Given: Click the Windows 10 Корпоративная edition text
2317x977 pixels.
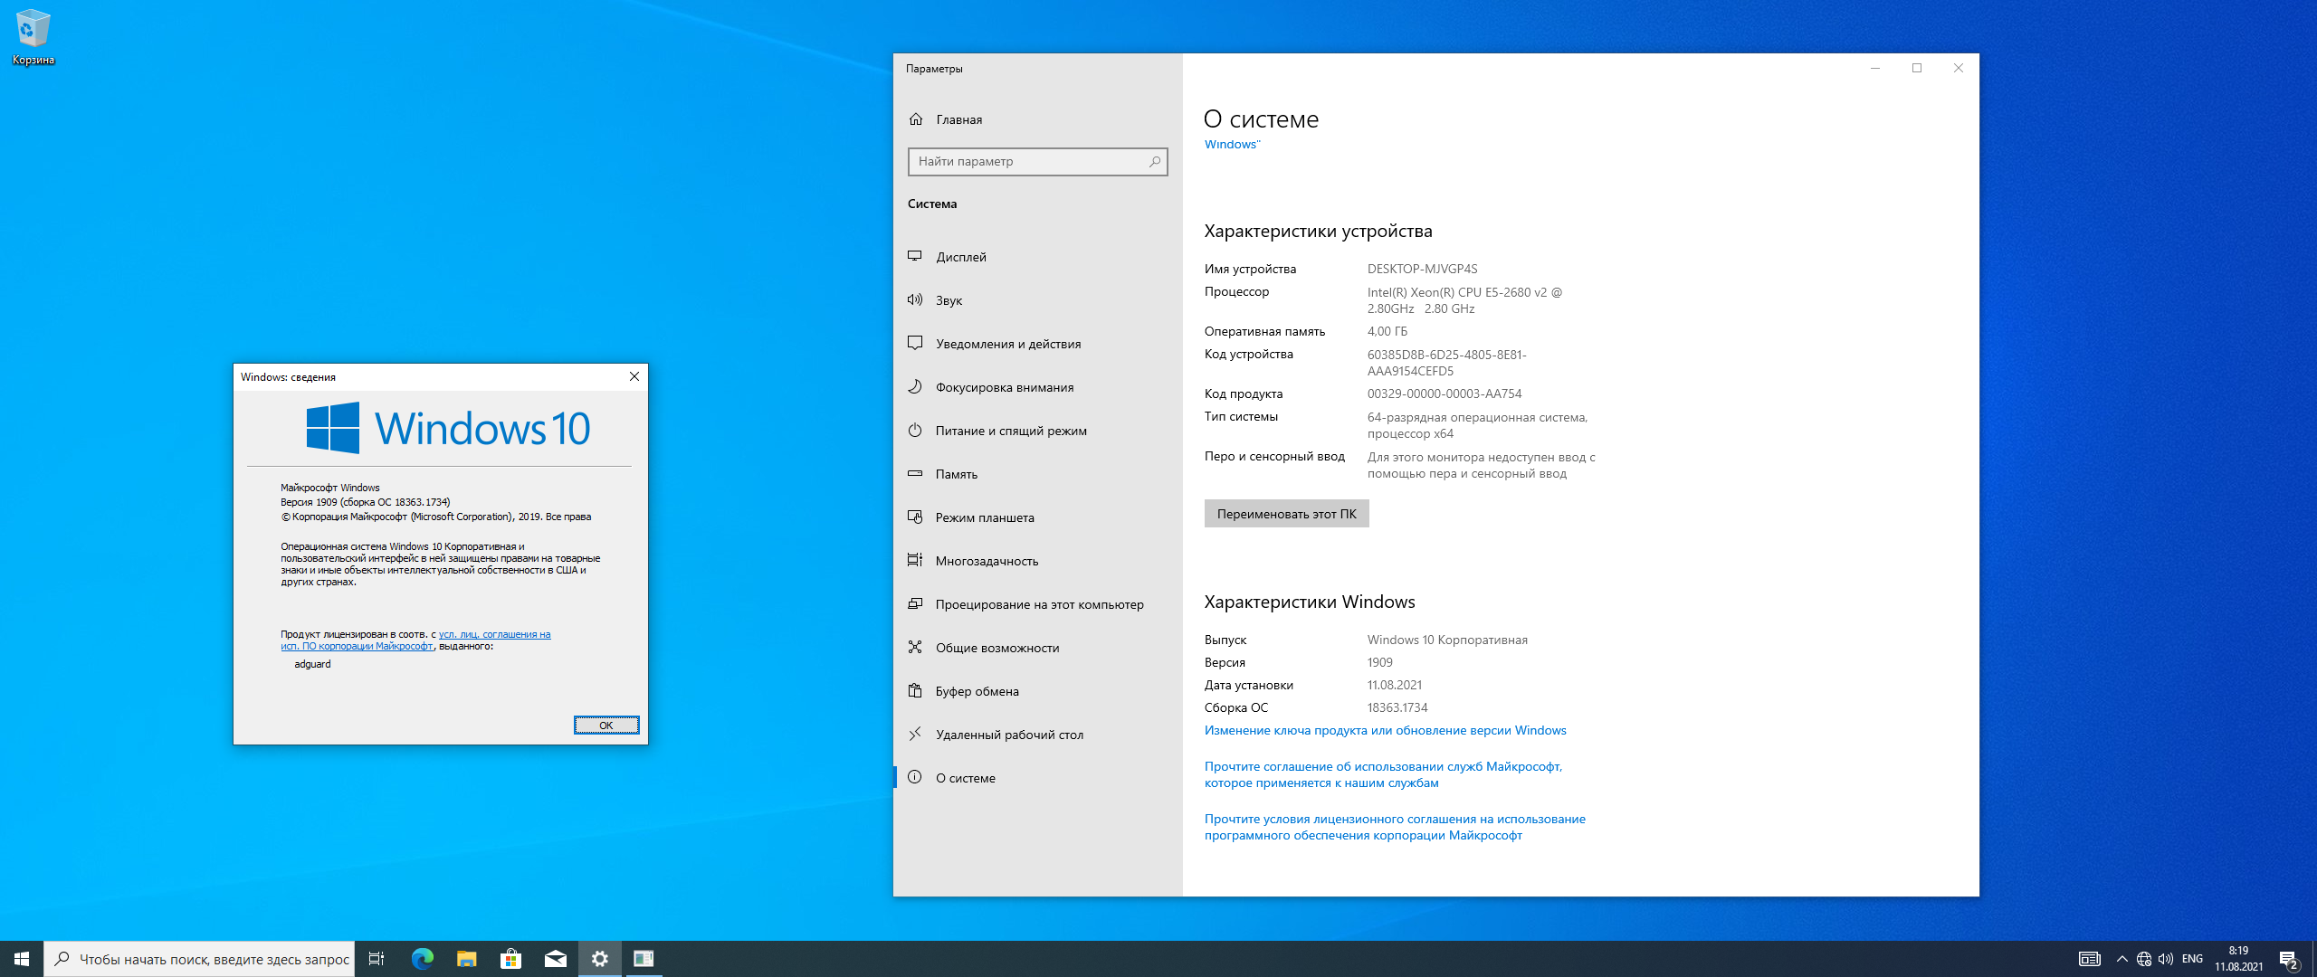Looking at the screenshot, I should point(1447,640).
